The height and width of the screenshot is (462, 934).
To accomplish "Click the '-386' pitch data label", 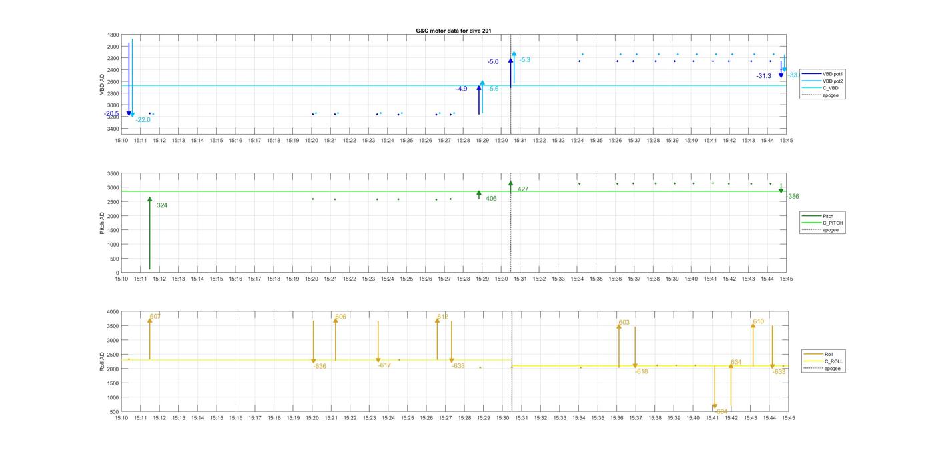I will click(793, 197).
